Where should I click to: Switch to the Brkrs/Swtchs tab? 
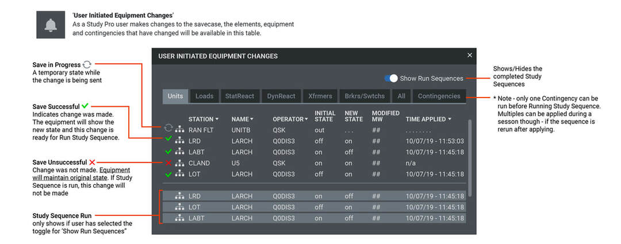[x=365, y=96]
